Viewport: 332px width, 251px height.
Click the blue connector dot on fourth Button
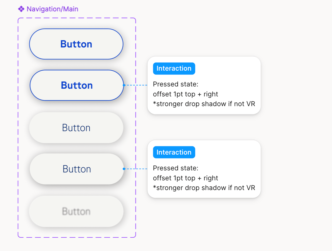[x=124, y=169]
